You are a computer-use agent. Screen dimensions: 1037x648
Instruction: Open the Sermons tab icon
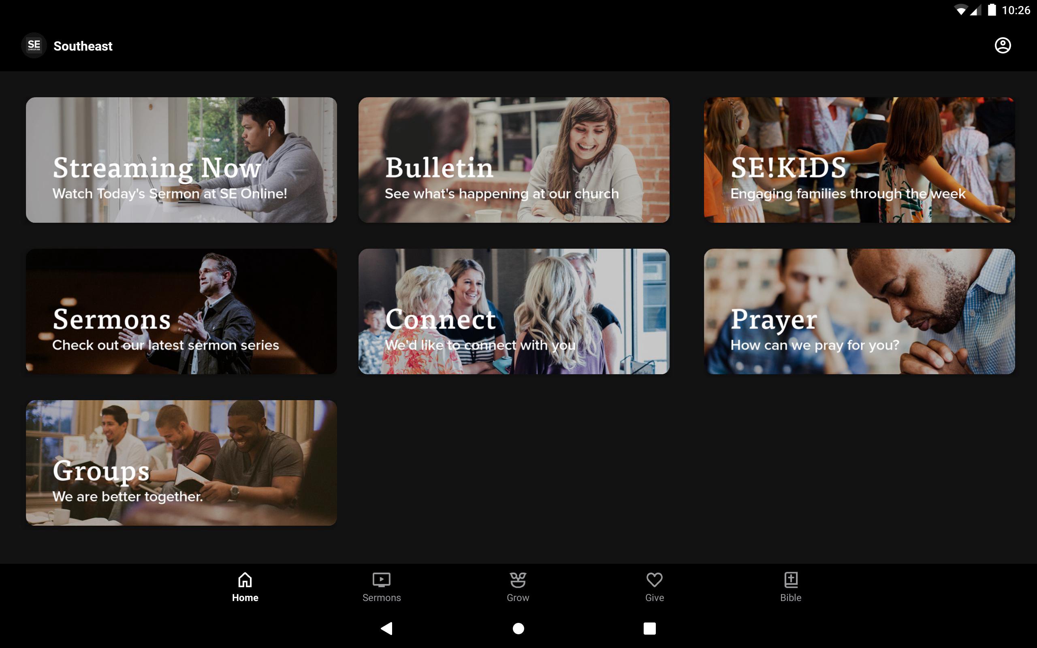pos(381,580)
